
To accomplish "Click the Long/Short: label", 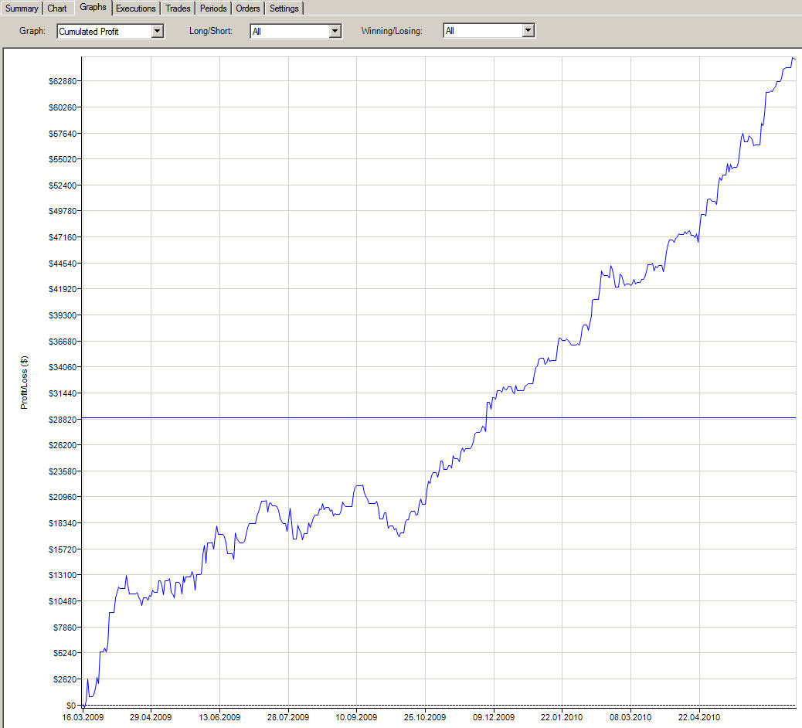I will [x=211, y=31].
